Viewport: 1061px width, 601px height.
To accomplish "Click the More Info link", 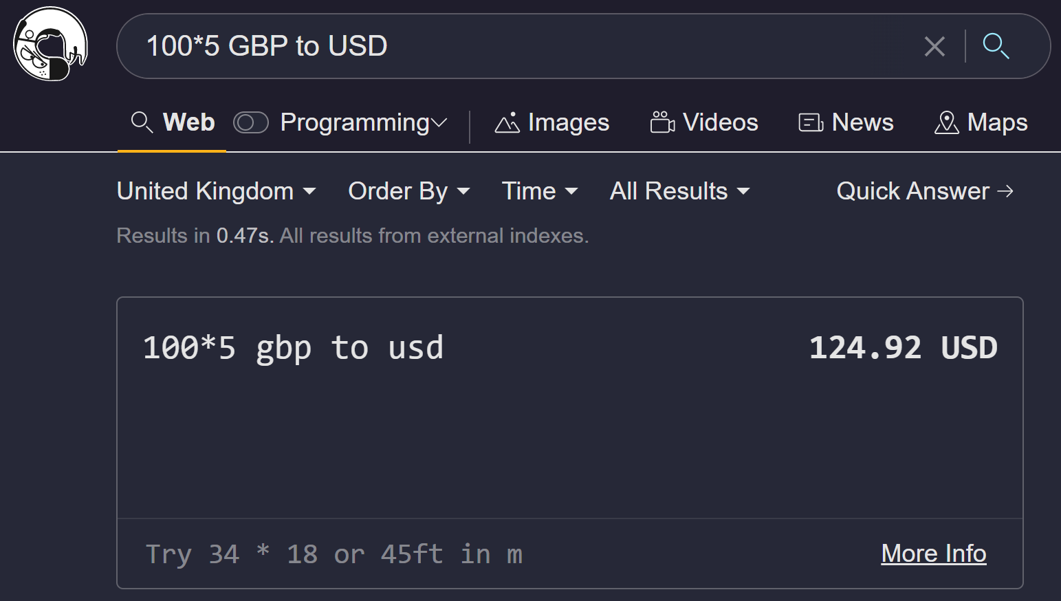I will click(933, 554).
